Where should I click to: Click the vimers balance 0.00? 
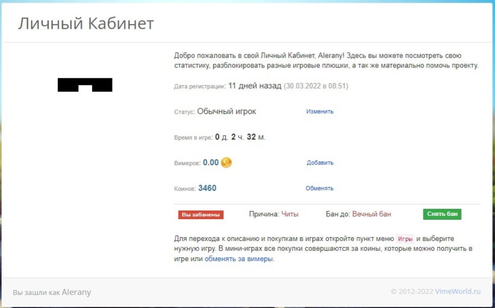(211, 162)
